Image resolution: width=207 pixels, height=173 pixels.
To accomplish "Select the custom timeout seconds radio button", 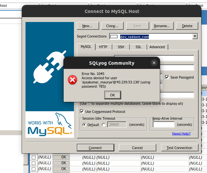I will point(104,125).
